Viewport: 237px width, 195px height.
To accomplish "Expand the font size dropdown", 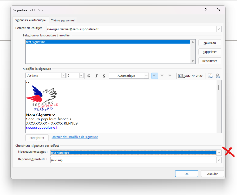I will point(81,76).
